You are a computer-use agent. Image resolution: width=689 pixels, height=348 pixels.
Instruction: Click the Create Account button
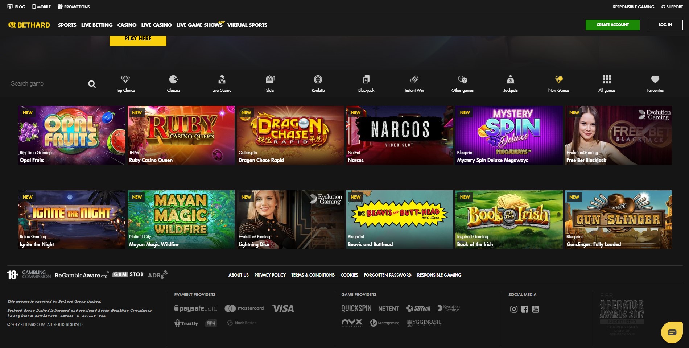pos(612,25)
